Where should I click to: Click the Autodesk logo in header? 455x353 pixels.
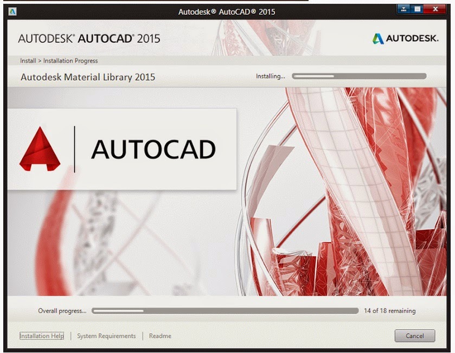coord(406,38)
